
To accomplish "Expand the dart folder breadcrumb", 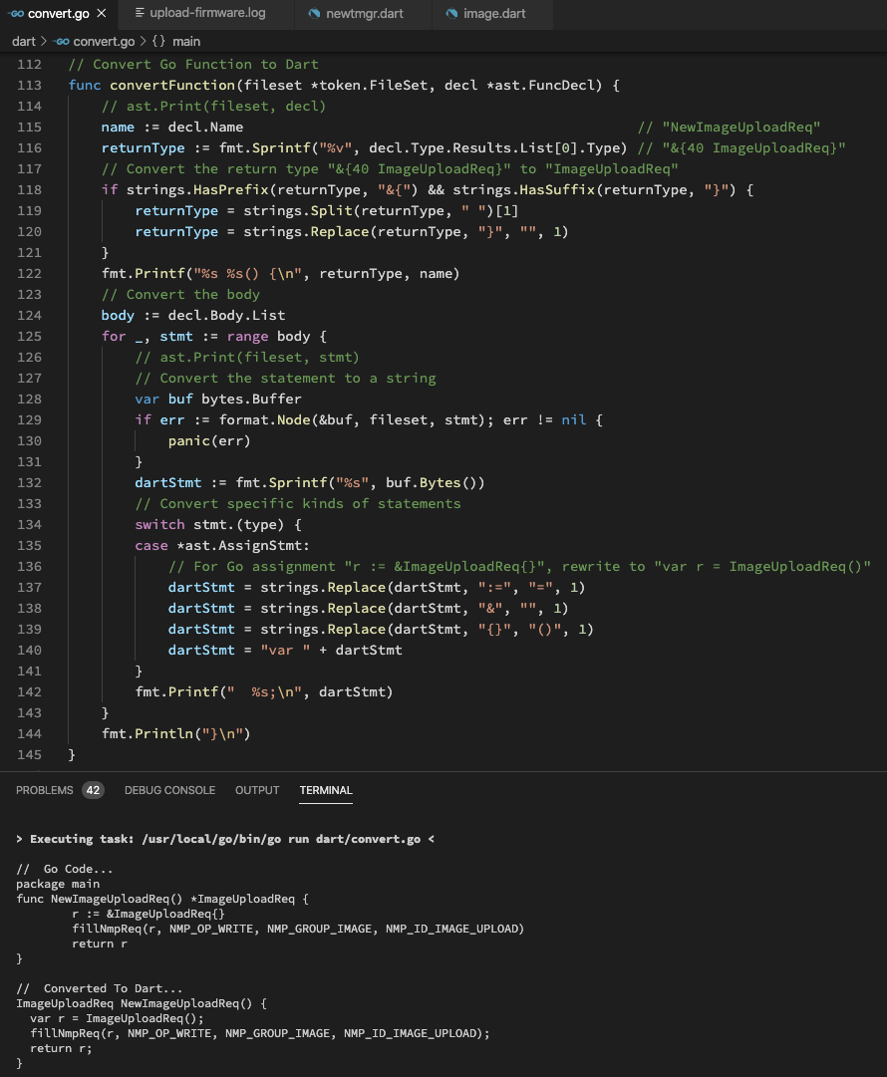I will [x=23, y=41].
